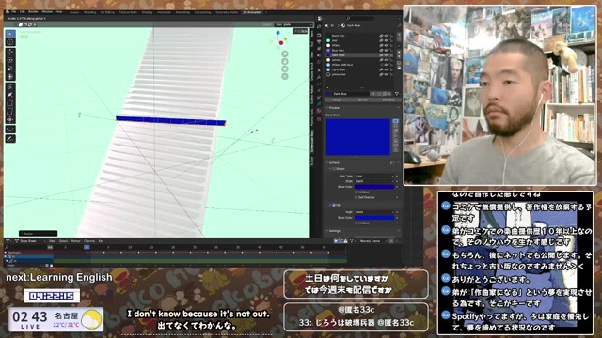
Task: Uncheck the Fill checkbox
Action: [x=334, y=206]
